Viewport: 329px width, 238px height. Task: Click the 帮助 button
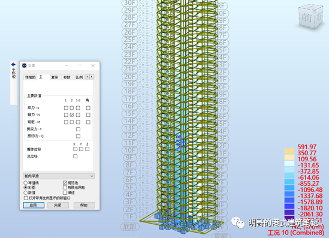pos(84,205)
